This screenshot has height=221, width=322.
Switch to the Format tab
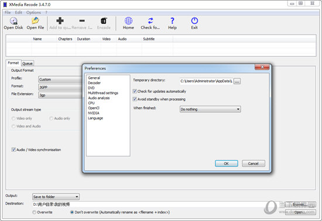13,63
